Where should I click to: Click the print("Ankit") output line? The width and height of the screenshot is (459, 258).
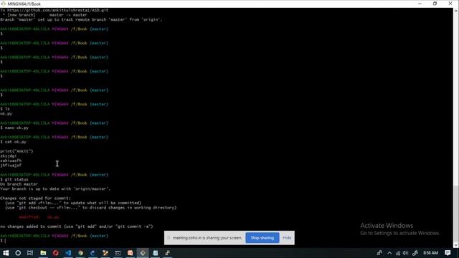pos(16,151)
